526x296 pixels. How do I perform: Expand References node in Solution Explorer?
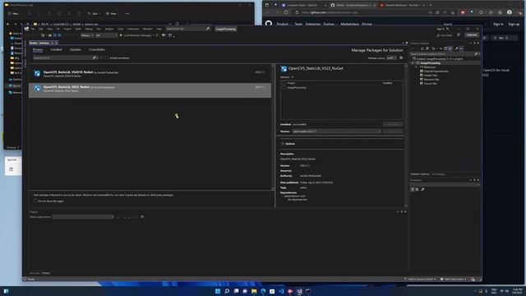coord(417,67)
